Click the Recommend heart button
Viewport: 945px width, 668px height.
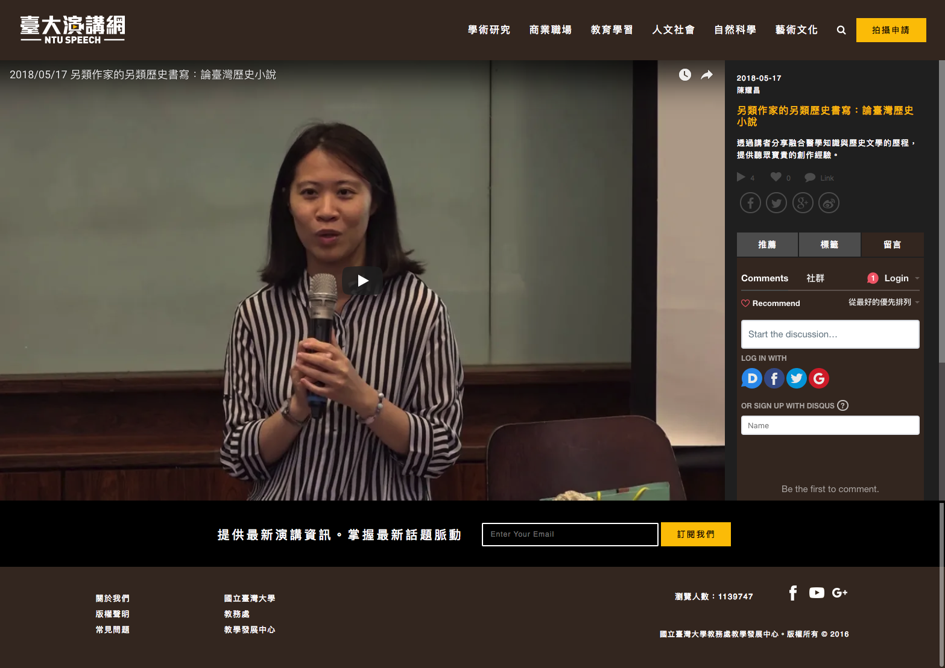point(771,303)
